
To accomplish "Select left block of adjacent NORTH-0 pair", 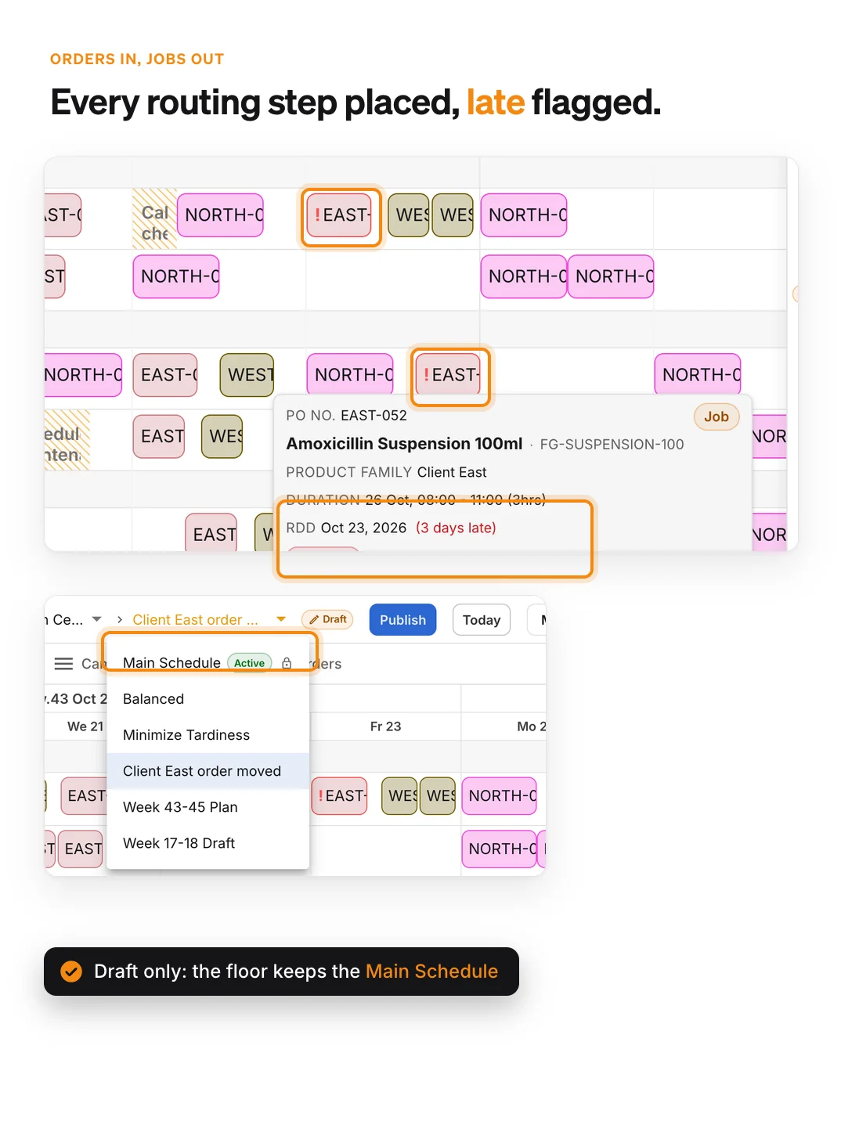I will click(524, 276).
